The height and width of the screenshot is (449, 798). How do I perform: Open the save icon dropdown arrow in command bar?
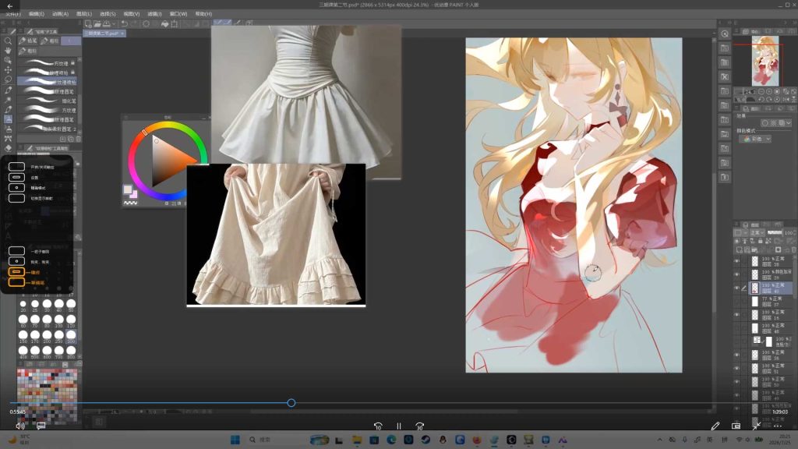click(x=112, y=23)
